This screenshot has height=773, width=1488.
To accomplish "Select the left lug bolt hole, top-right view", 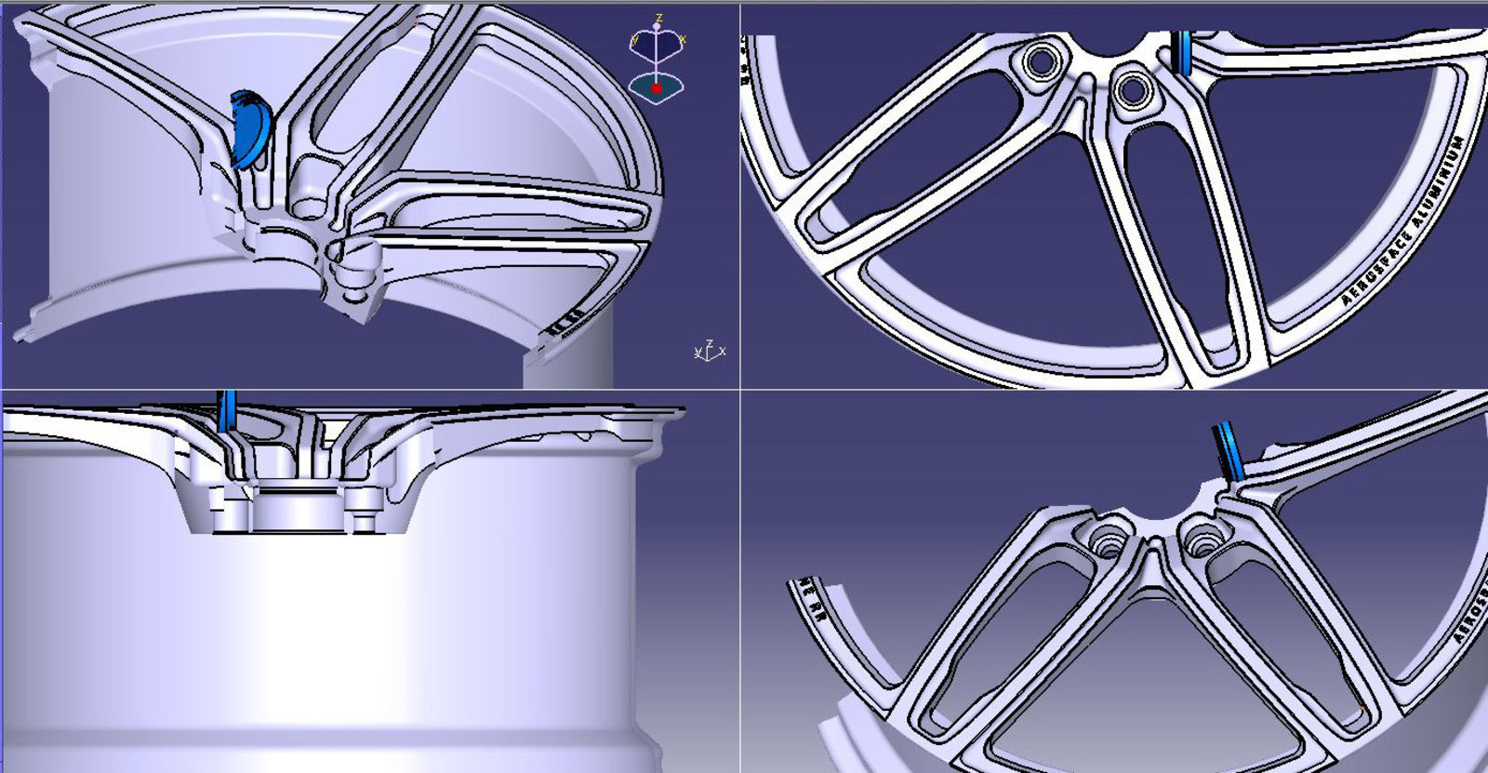I will coord(1041,61).
